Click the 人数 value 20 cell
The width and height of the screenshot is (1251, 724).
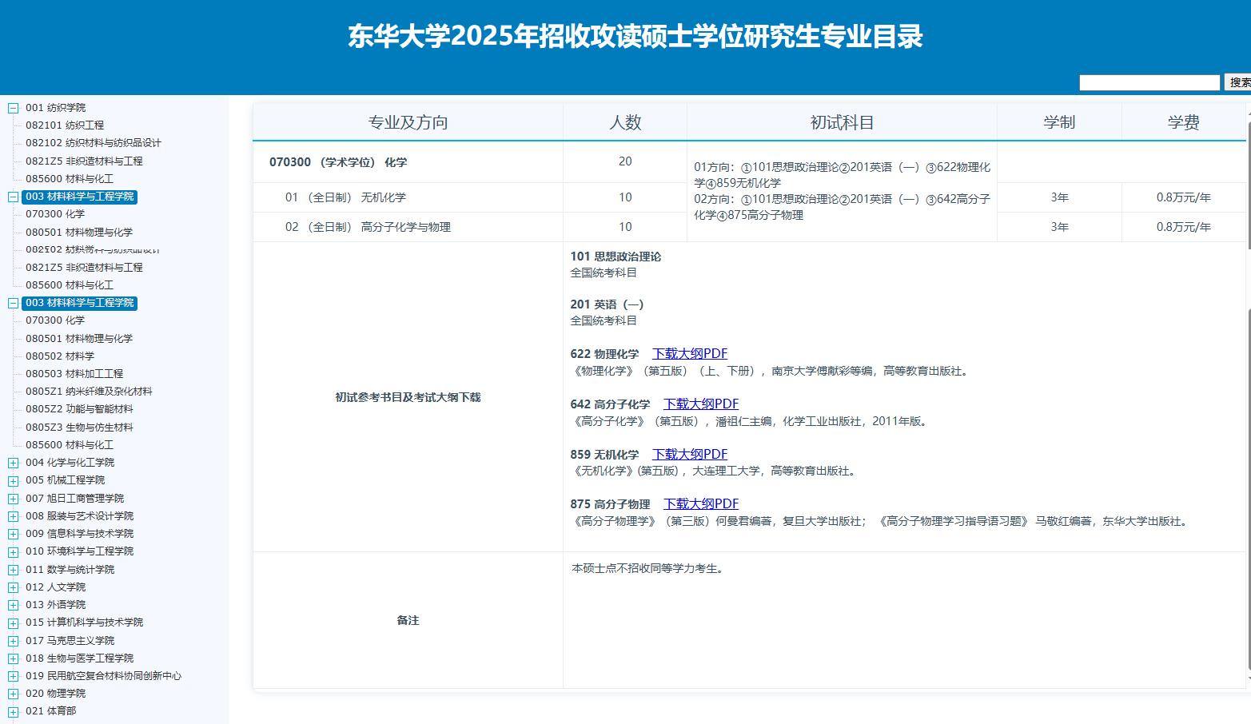pos(625,162)
